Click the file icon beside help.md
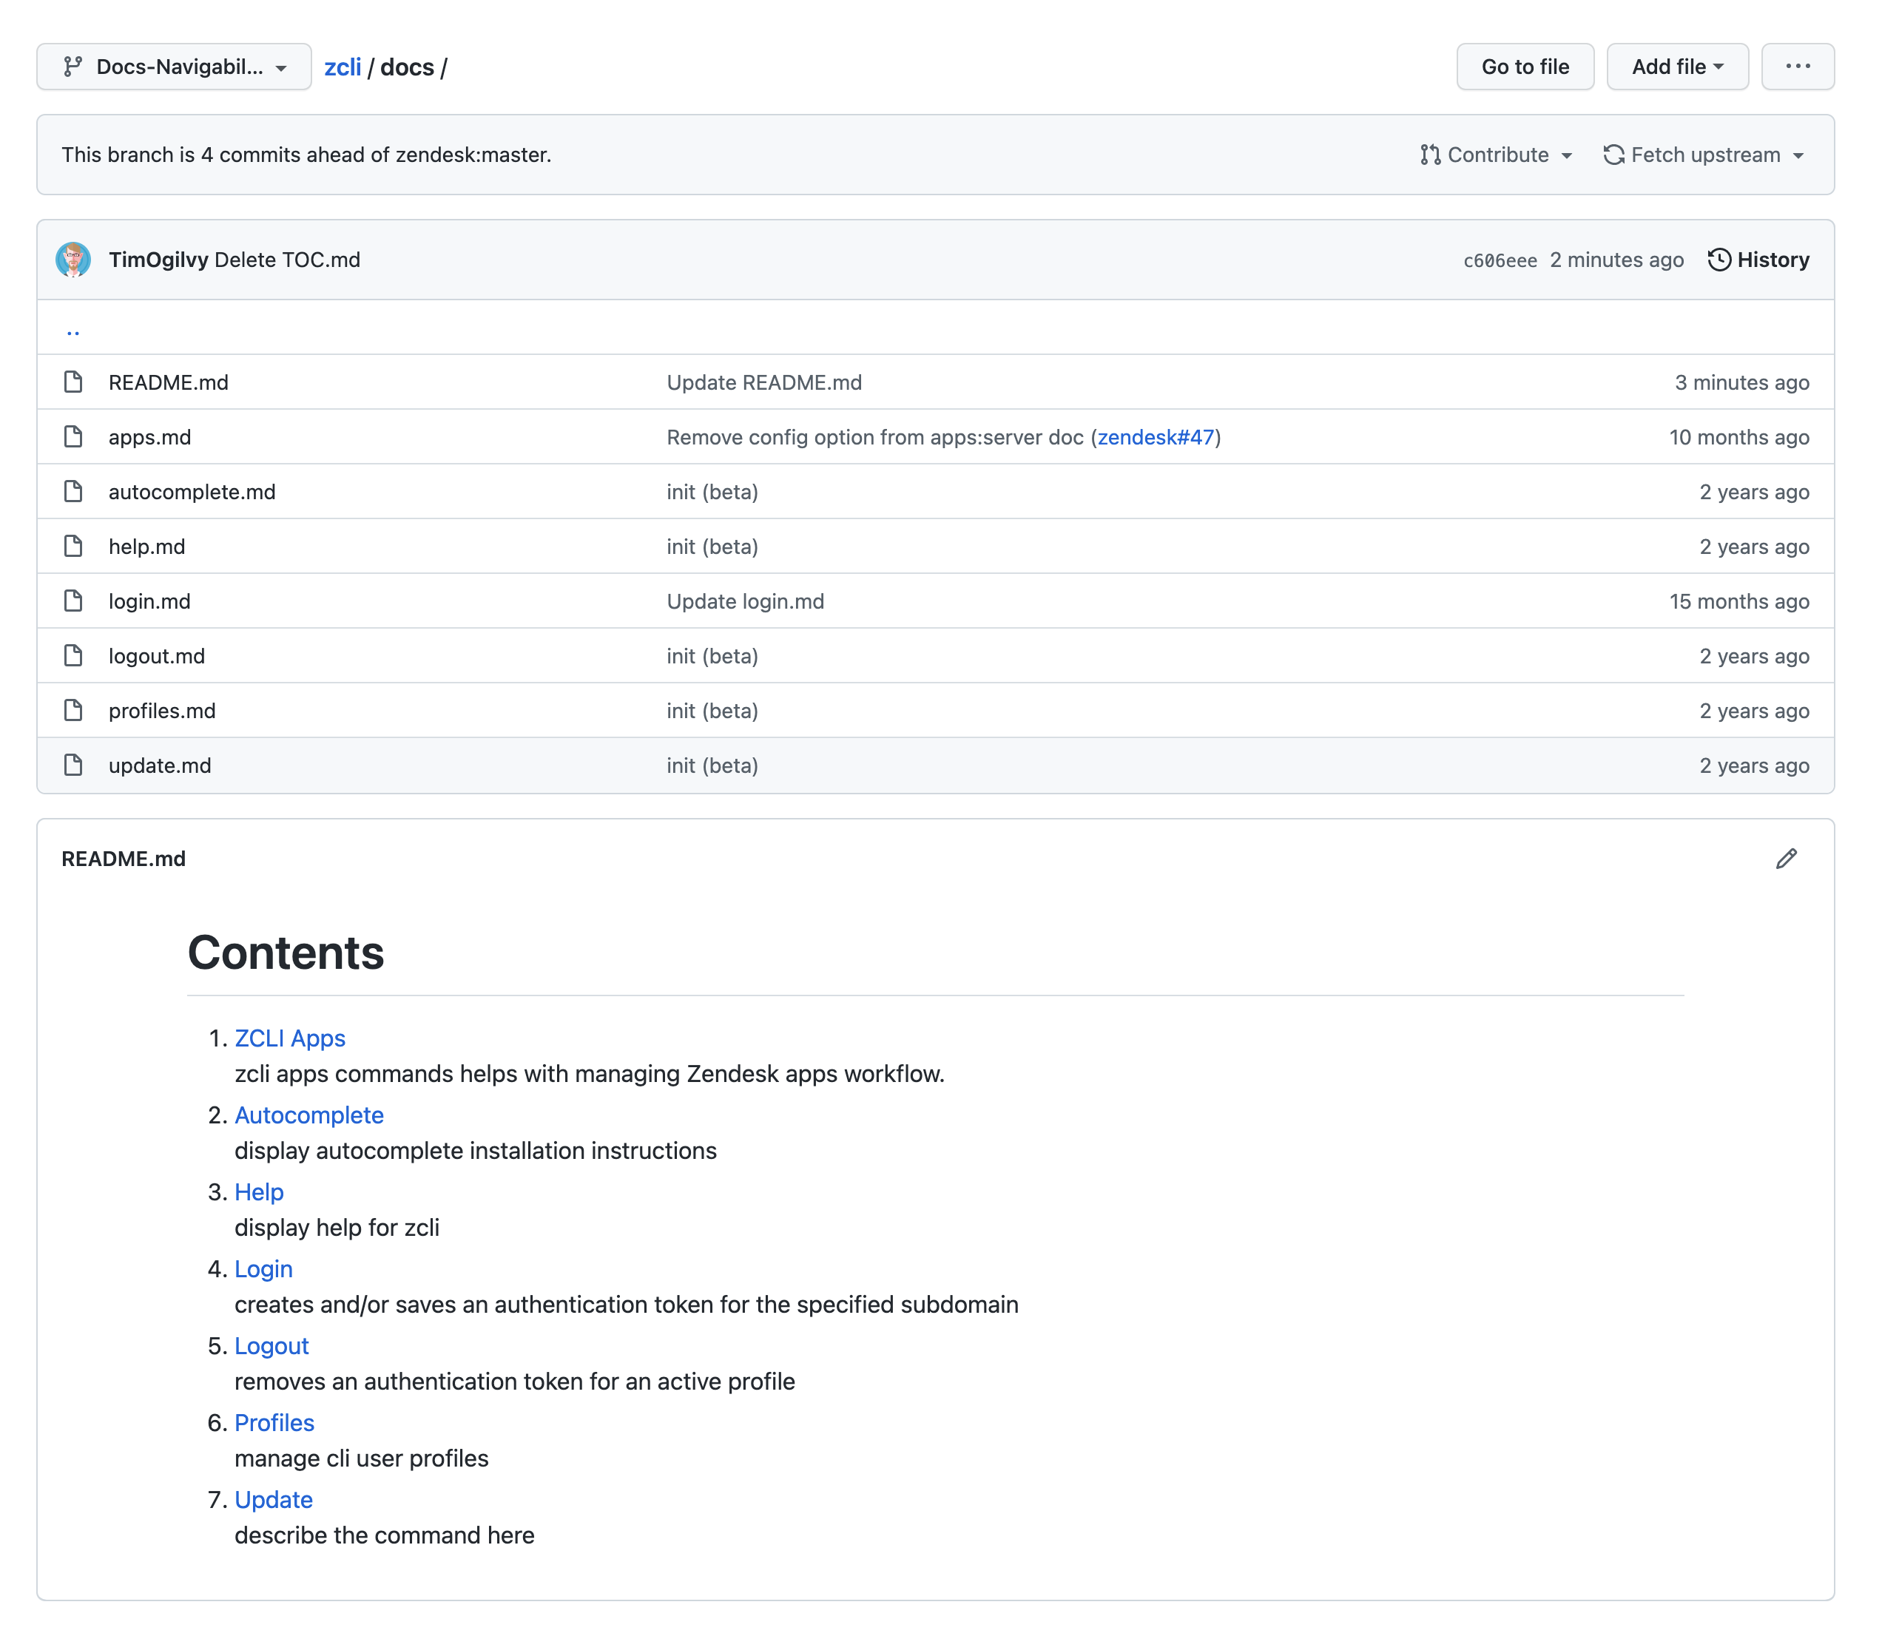 [73, 546]
